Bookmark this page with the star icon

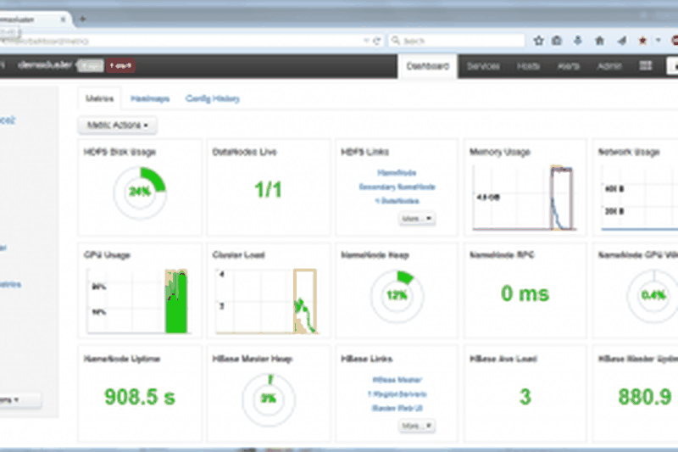[538, 41]
